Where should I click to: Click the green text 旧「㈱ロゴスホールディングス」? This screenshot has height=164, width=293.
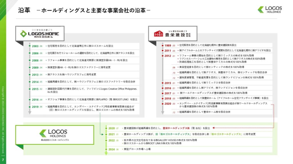(x=173, y=134)
